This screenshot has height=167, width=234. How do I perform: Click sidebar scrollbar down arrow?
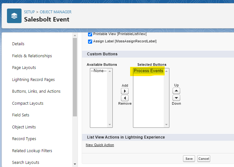pos(75,164)
